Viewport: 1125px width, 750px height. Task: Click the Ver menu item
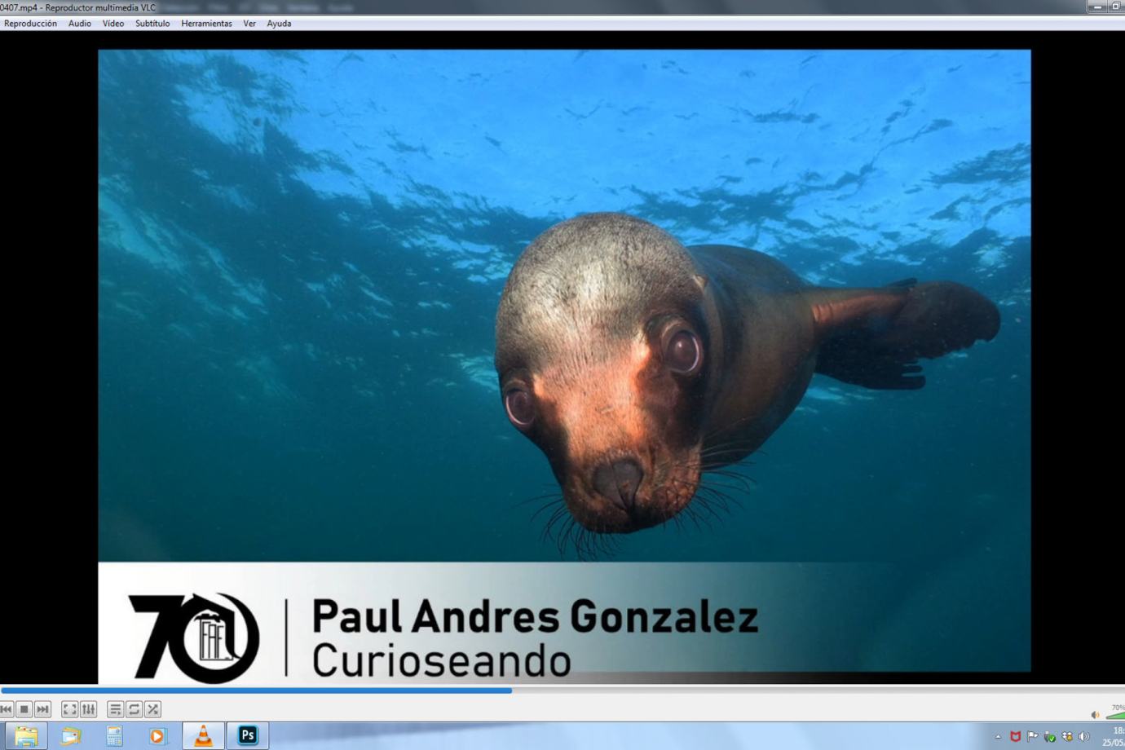click(249, 24)
